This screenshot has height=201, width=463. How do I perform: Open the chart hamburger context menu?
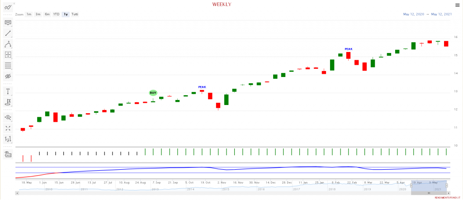point(457,5)
